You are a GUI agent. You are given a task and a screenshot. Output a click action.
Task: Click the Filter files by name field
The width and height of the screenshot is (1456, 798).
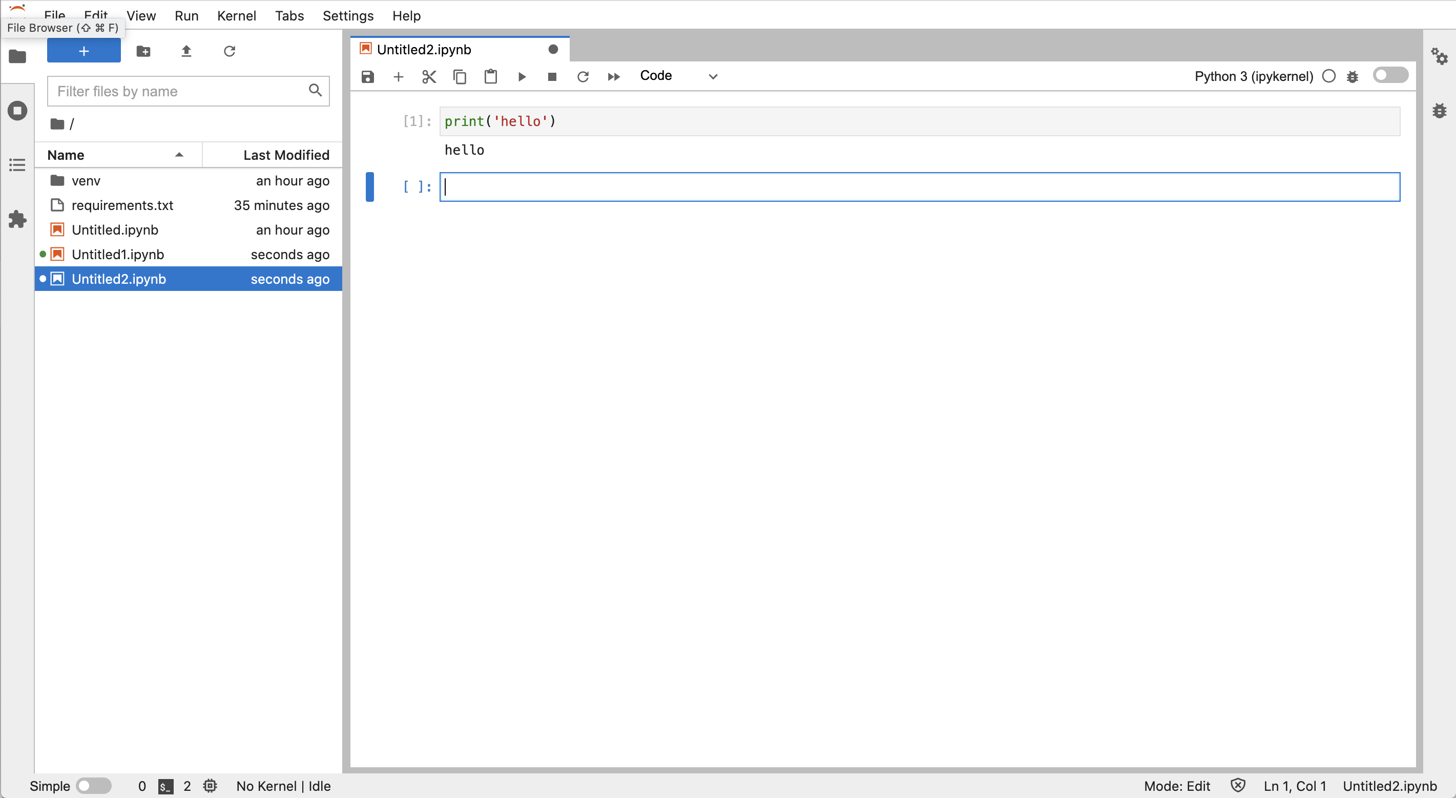point(188,91)
